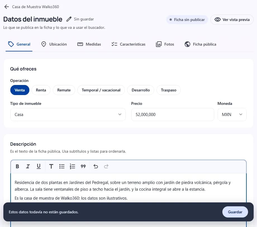
Task: Click the redo arrow in editor toolbar
Action: [106, 166]
